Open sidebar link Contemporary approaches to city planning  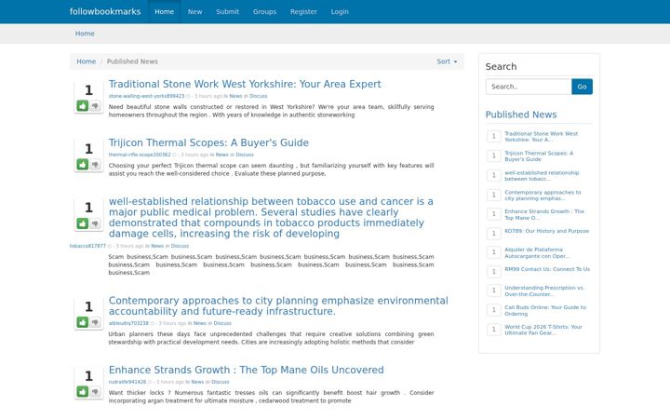(x=543, y=196)
